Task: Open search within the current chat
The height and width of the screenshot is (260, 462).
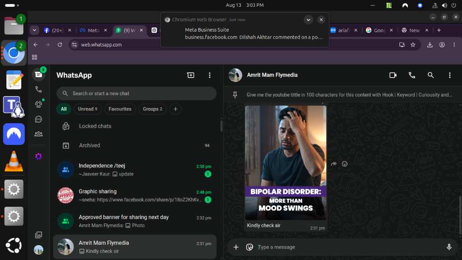Action: point(430,75)
